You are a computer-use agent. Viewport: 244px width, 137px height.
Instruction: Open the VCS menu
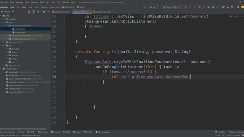59,2
